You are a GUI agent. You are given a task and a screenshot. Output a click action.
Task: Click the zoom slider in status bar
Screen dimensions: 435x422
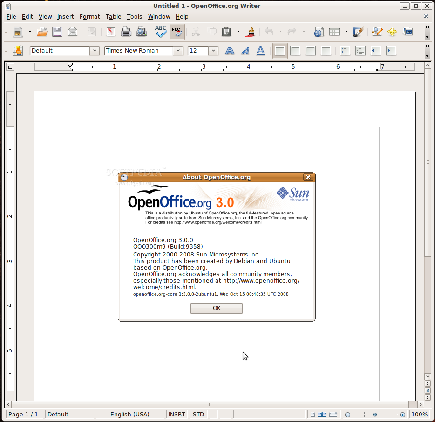375,414
